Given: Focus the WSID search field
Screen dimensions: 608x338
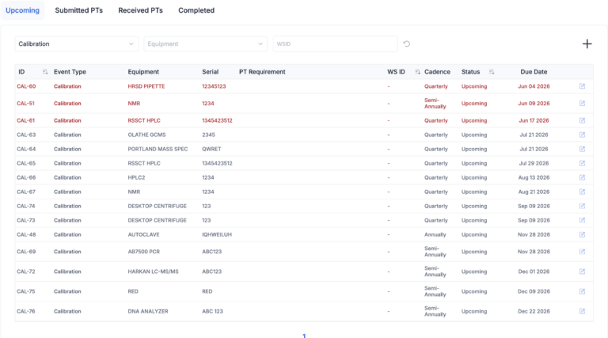Looking at the screenshot, I should pyautogui.click(x=336, y=44).
